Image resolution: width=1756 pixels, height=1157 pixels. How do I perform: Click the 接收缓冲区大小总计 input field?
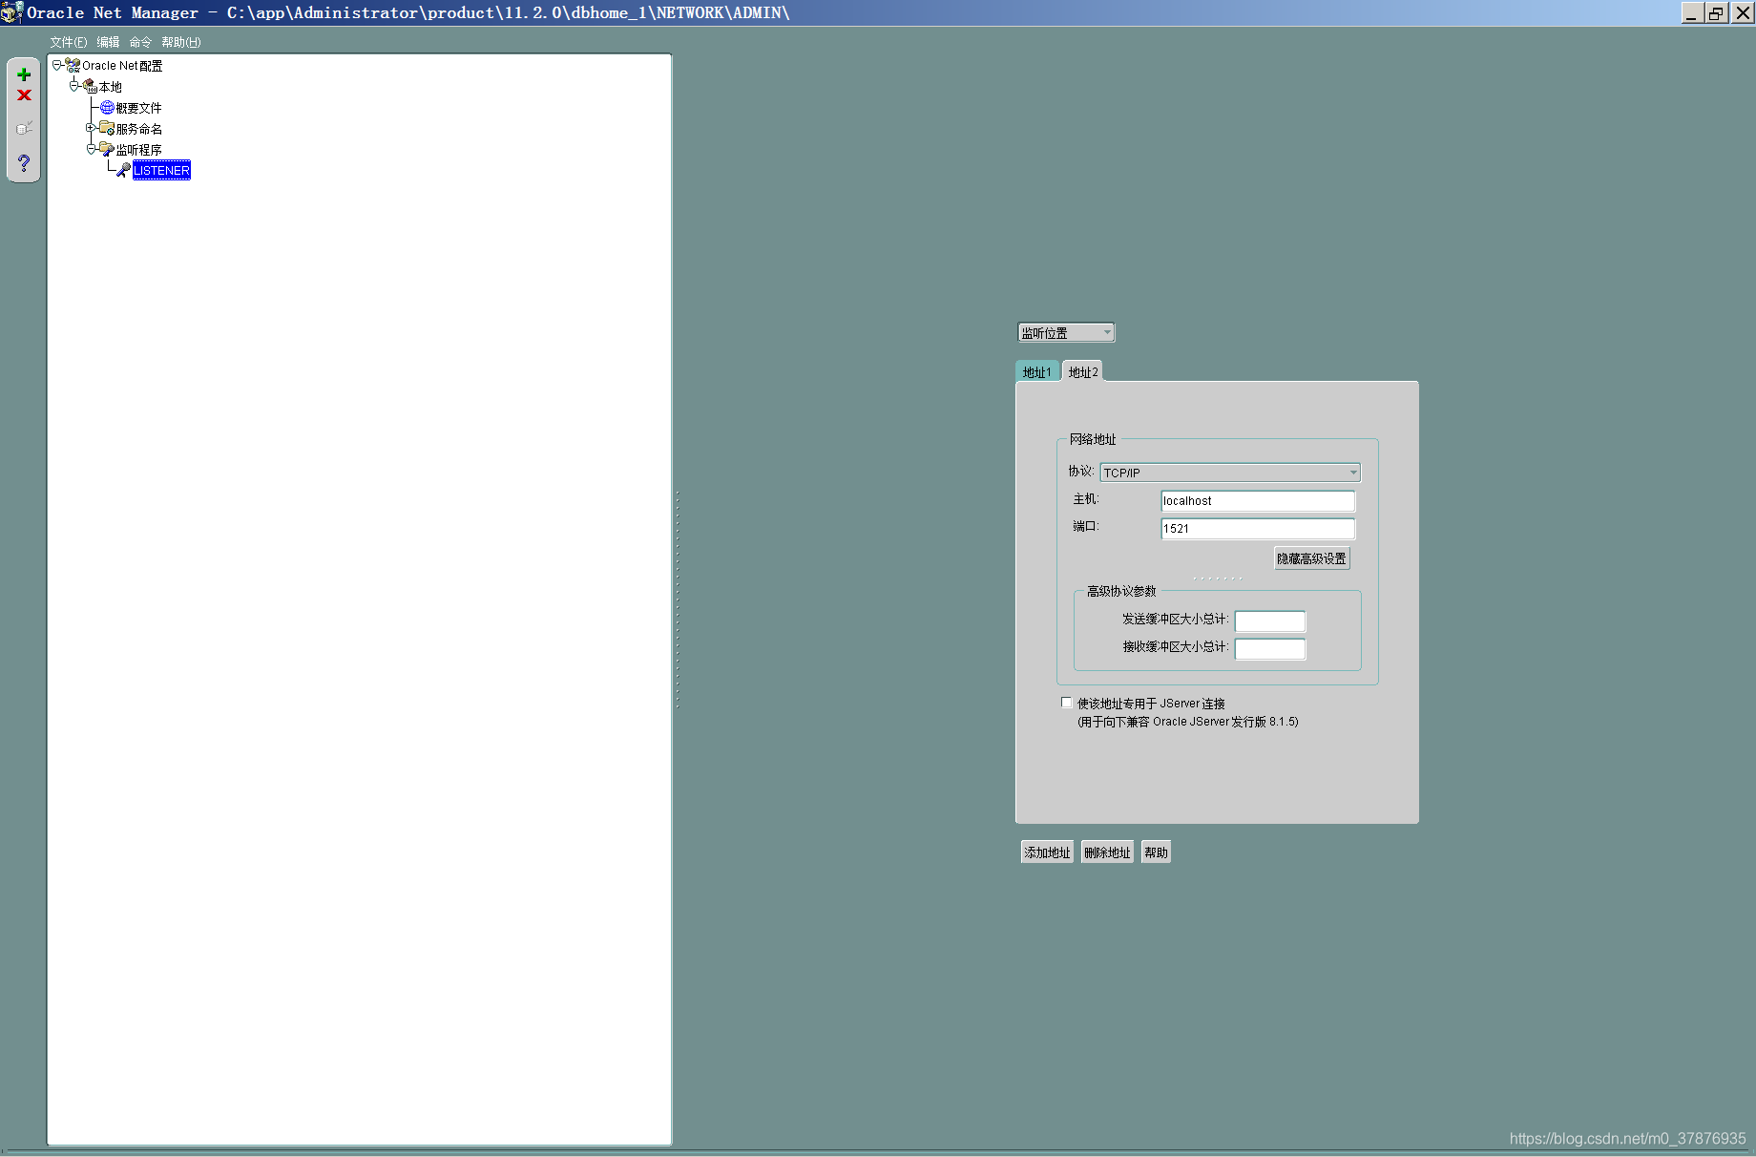pyautogui.click(x=1270, y=649)
